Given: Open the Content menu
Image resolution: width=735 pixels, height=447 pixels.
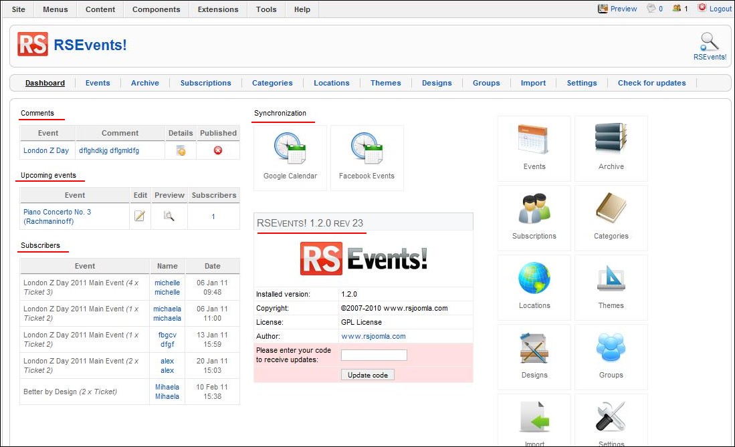Looking at the screenshot, I should coord(100,9).
